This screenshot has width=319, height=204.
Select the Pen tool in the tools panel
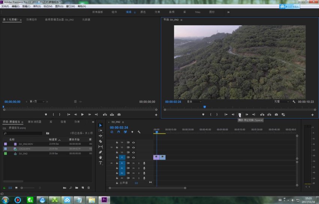point(101,152)
